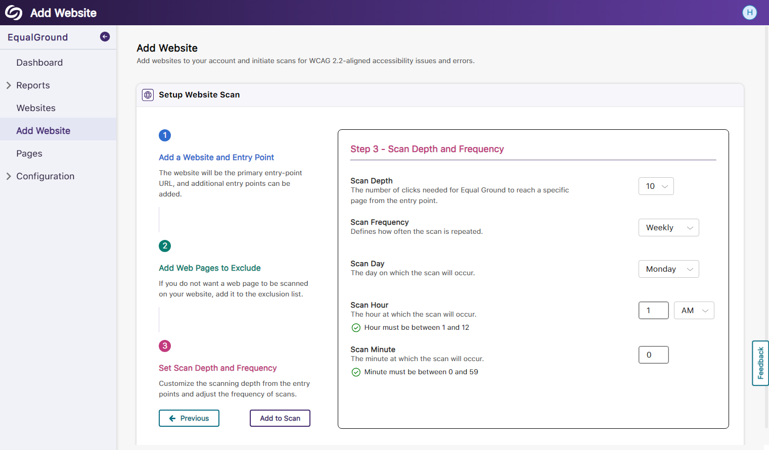Image resolution: width=769 pixels, height=450 pixels.
Task: Open the Scan Day Monday dropdown
Action: [x=668, y=269]
